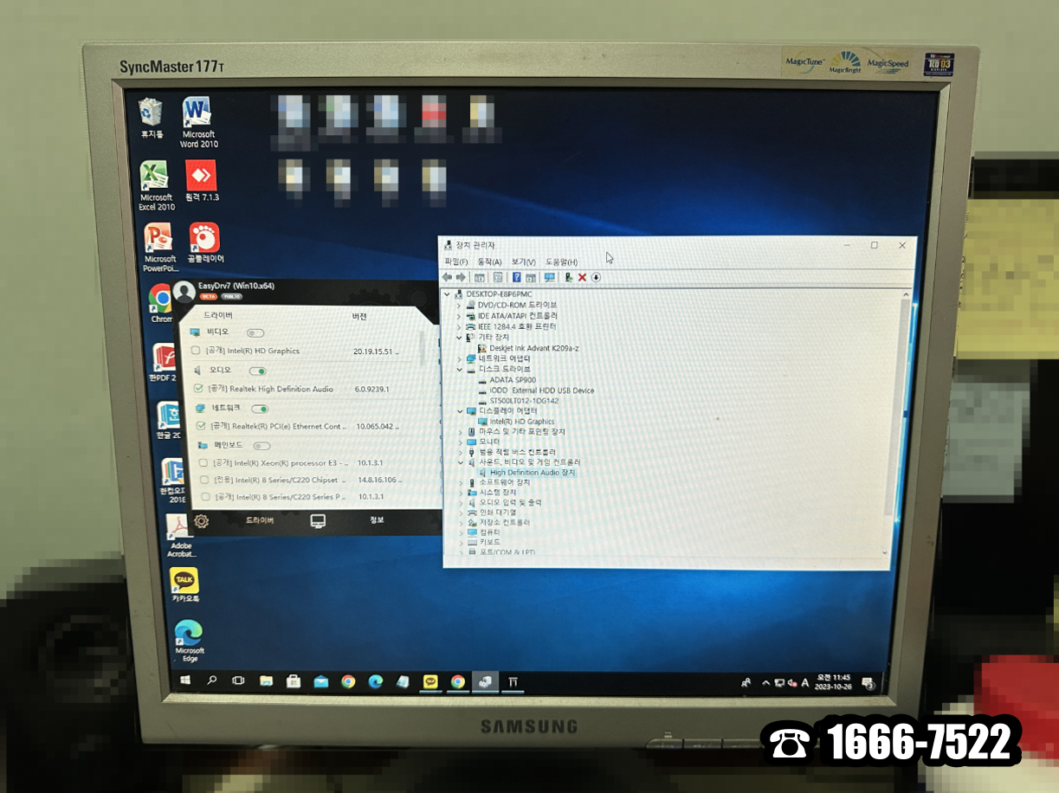Image resolution: width=1059 pixels, height=793 pixels.
Task: Toggle the 메인보드 category switch in EasyDrv7
Action: (x=261, y=446)
